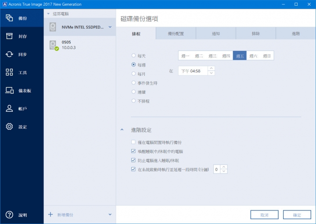This screenshot has height=224, width=316.
Task: Select weekday 週二 (Tuesday)
Action: tap(199, 56)
